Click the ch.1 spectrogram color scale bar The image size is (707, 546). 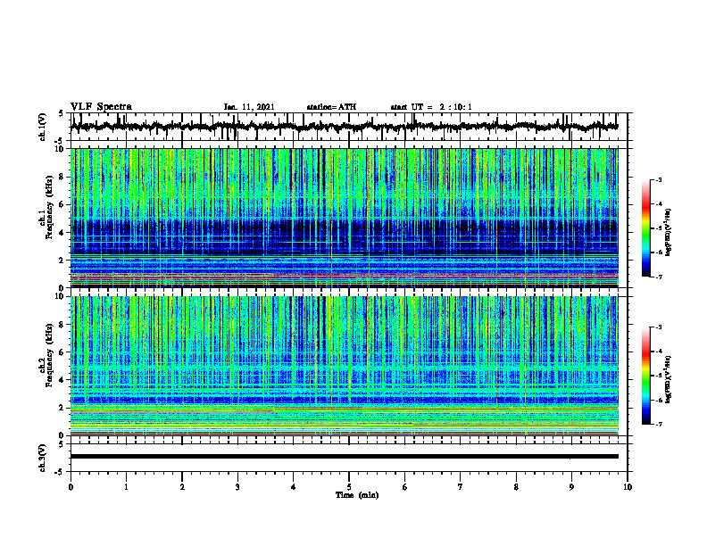pos(645,228)
